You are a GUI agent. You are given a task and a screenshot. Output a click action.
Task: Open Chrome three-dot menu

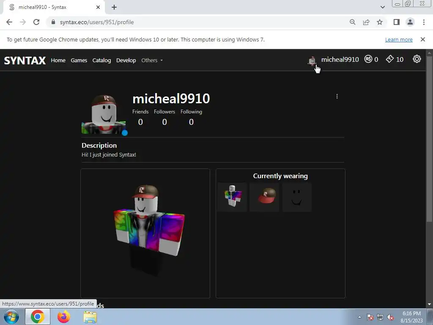[x=424, y=22]
